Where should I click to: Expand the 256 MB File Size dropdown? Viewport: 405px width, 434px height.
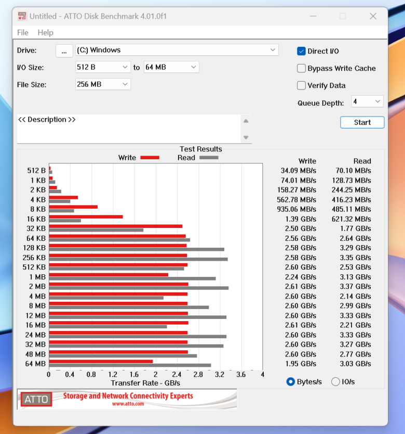pyautogui.click(x=103, y=84)
